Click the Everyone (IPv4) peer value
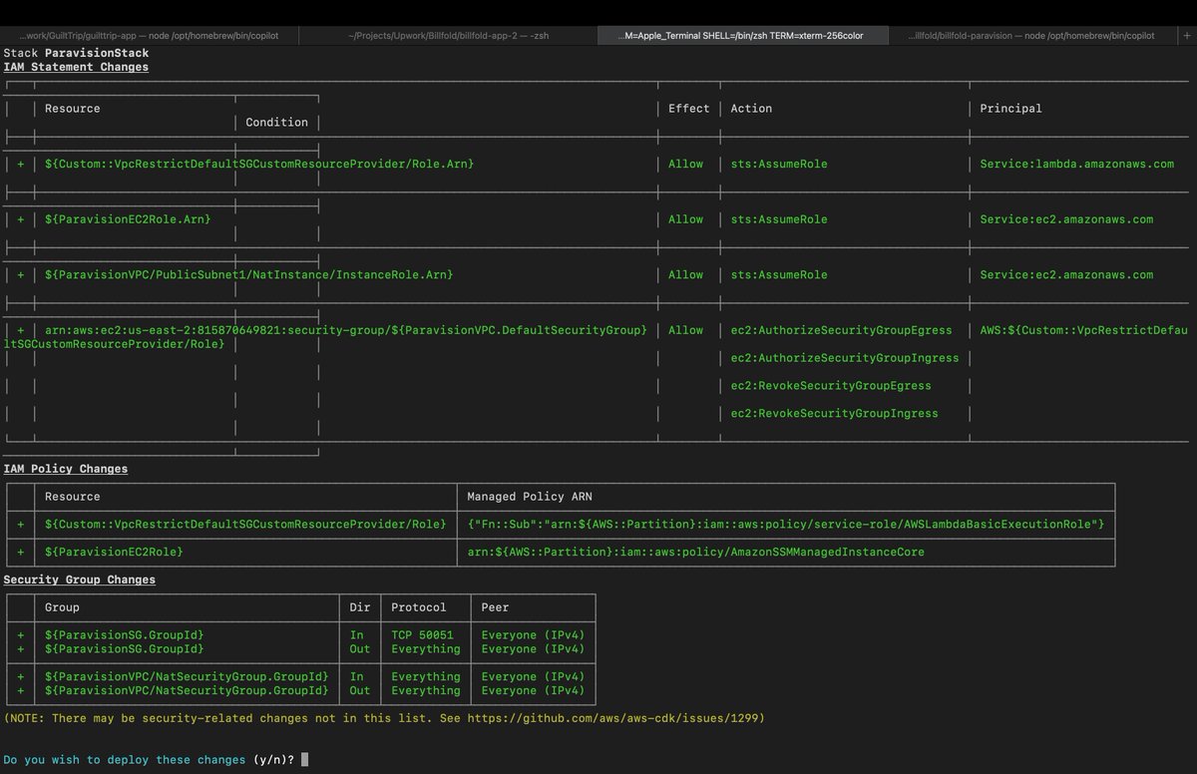This screenshot has height=774, width=1197. [533, 634]
